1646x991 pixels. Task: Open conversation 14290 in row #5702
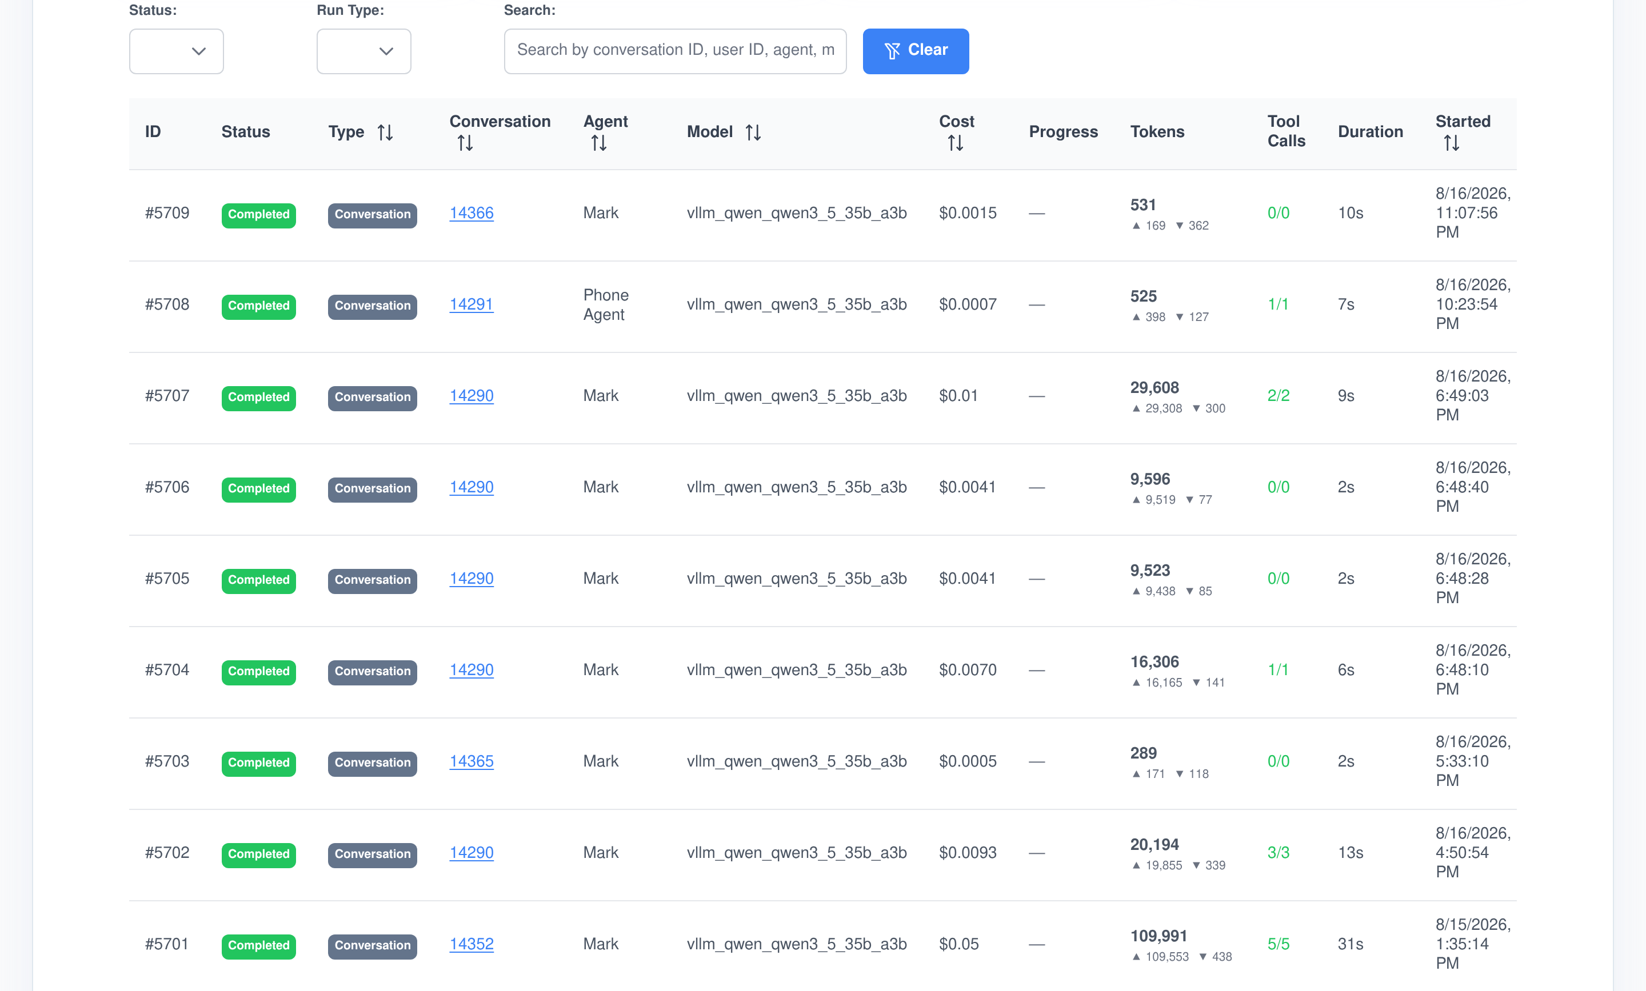472,853
